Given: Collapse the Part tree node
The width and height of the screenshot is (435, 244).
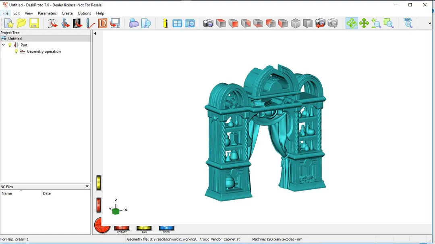Looking at the screenshot, I should point(4,45).
